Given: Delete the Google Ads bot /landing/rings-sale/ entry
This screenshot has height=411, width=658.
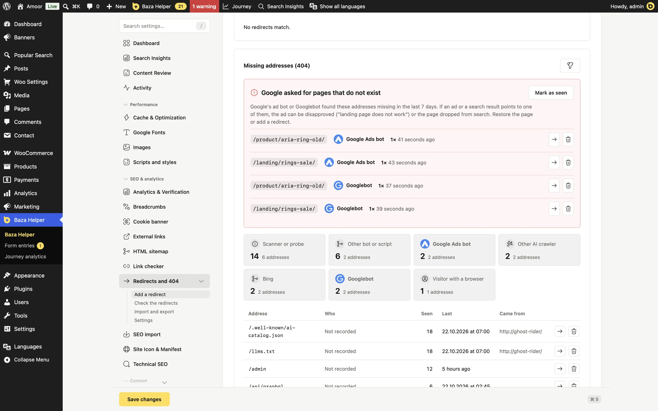Looking at the screenshot, I should point(568,162).
